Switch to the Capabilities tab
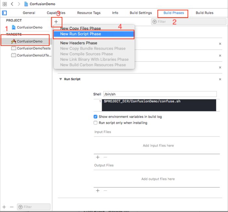 tap(56, 13)
